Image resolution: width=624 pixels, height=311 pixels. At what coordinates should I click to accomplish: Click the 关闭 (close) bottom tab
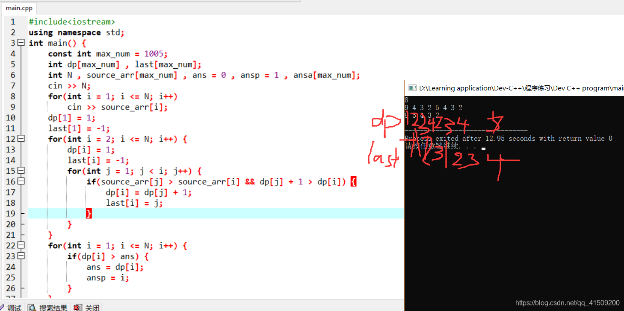[87, 308]
